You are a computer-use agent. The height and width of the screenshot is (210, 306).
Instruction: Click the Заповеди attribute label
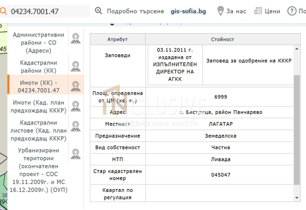[117, 55]
